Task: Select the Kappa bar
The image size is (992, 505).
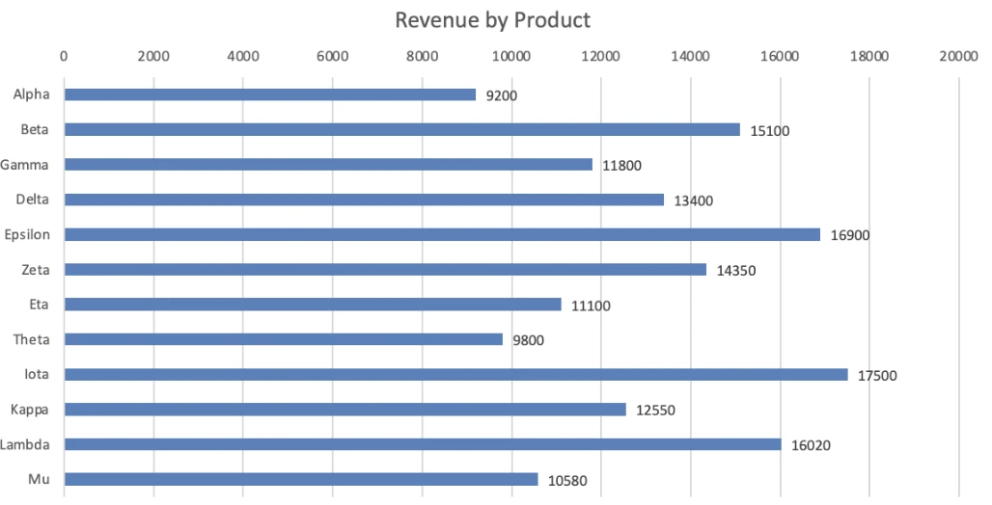Action: pos(345,410)
